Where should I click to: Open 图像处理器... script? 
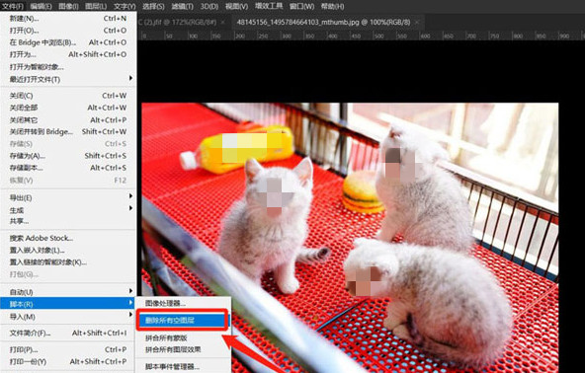tap(183, 303)
